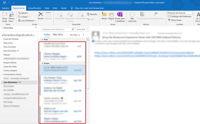Open the Lixo Eletrônico ribbon dropdown
Viewport: 200px width, 124px height.
(27, 21)
